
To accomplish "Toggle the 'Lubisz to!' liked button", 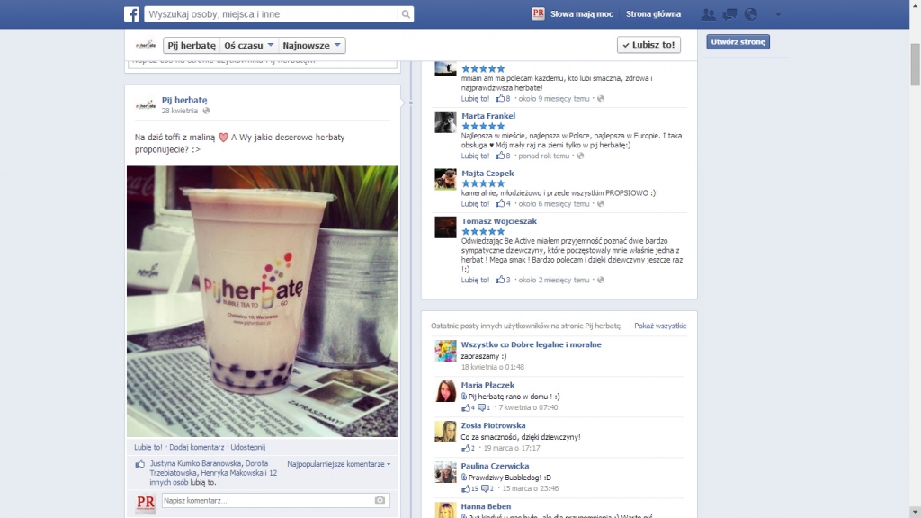I will [x=648, y=45].
